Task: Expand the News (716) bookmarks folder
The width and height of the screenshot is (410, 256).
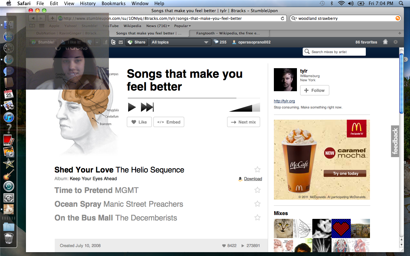Action: pyautogui.click(x=158, y=26)
